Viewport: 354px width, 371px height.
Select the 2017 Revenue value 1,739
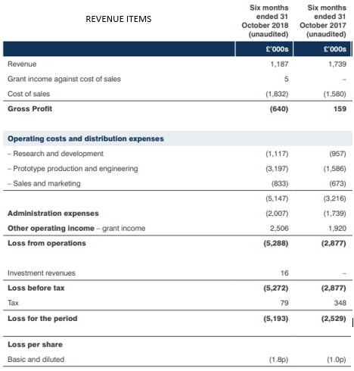[x=337, y=64]
